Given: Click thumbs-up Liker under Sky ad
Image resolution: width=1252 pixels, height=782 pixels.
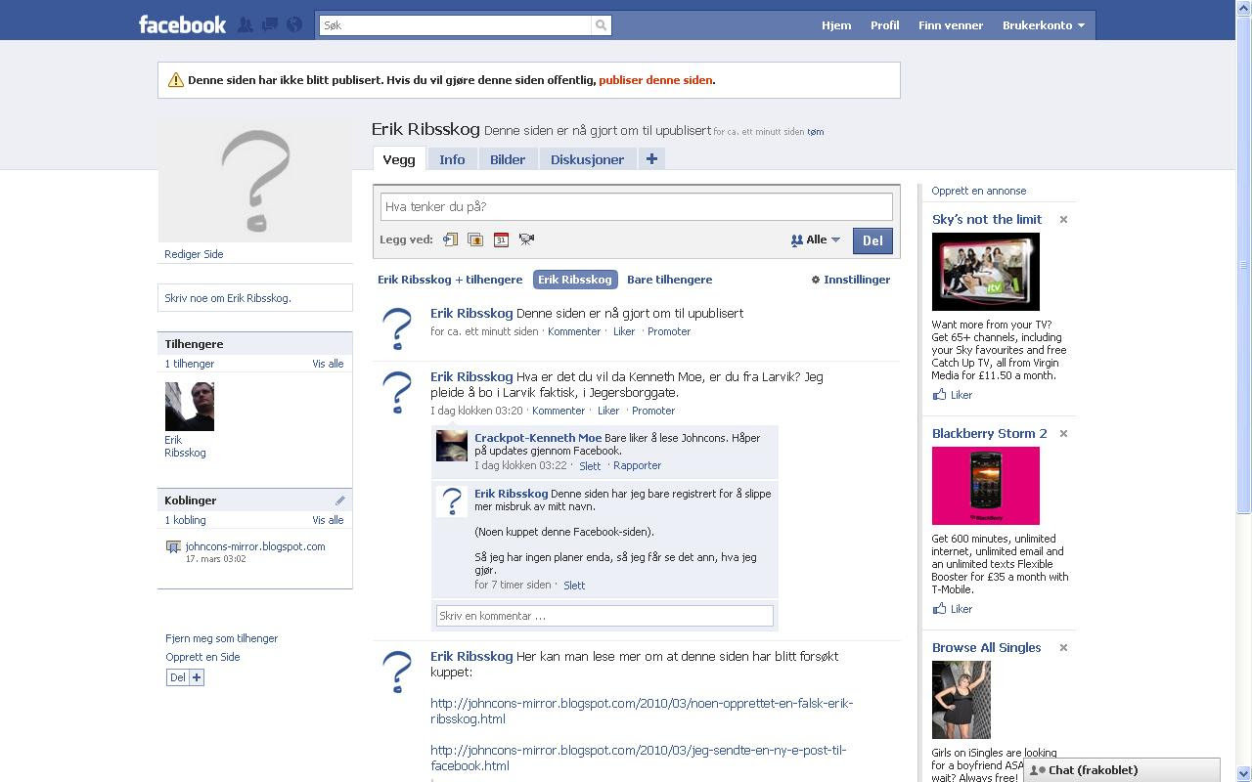Looking at the screenshot, I should (952, 395).
